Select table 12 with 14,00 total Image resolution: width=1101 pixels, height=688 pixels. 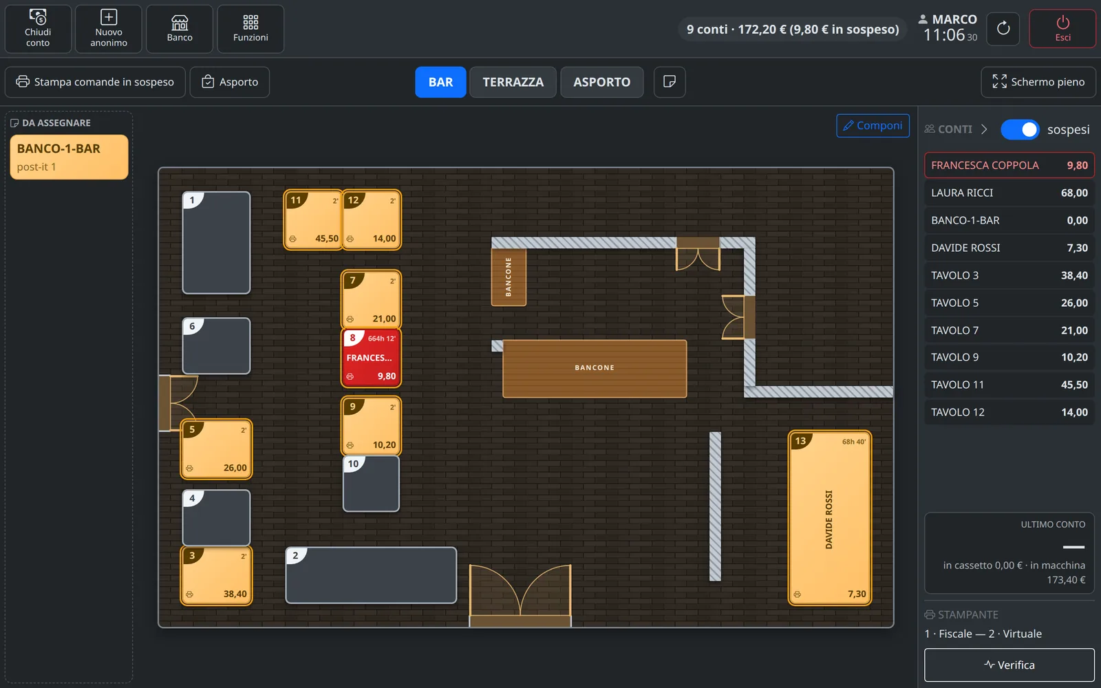point(372,219)
